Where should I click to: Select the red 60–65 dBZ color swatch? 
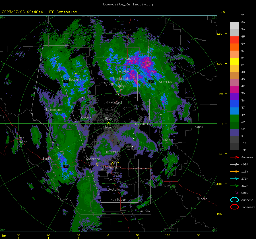234,40
